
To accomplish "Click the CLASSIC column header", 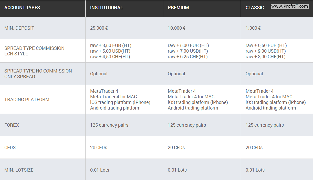I will tap(255, 8).
